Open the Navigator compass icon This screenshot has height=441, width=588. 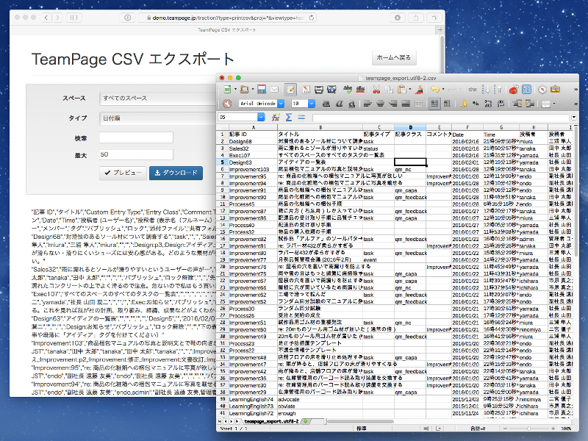point(542,89)
